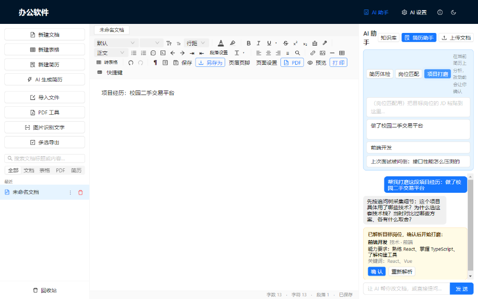478x299 pixels.
Task: Click the 确认 confirm button
Action: tap(377, 271)
